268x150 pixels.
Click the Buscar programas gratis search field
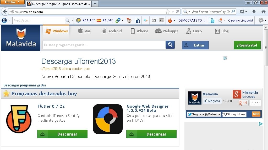(104, 45)
